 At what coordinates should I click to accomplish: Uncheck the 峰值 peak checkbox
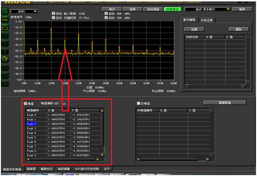(x=25, y=103)
